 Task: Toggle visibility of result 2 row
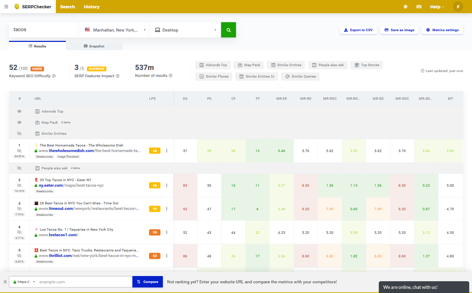point(19,185)
